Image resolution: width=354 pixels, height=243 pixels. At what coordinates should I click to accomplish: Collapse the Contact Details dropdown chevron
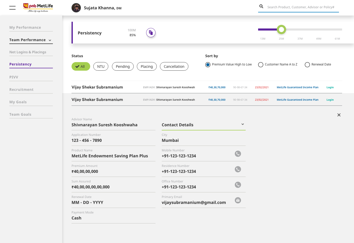[x=243, y=124]
